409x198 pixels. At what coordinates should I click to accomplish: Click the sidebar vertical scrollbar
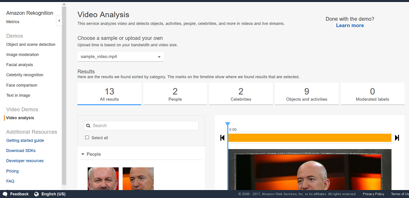click(64, 96)
